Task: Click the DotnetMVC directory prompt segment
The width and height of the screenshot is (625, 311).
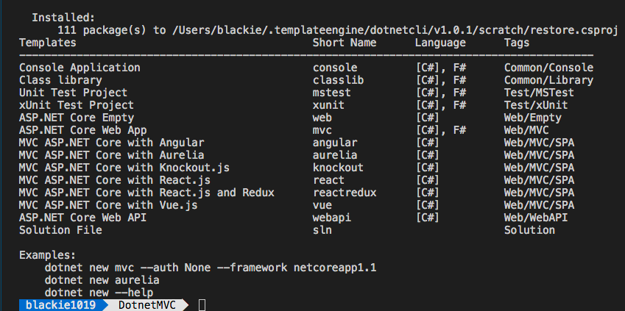Action: pyautogui.click(x=147, y=305)
